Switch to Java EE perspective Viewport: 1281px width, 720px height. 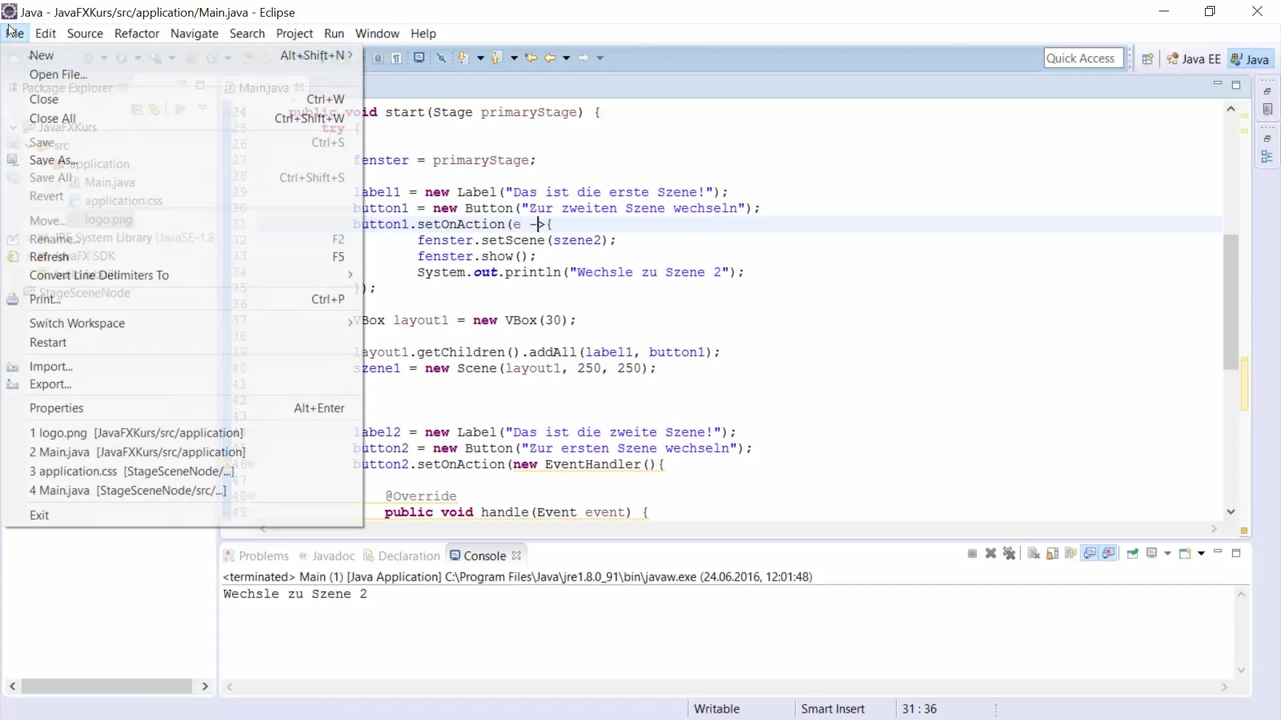[1194, 59]
